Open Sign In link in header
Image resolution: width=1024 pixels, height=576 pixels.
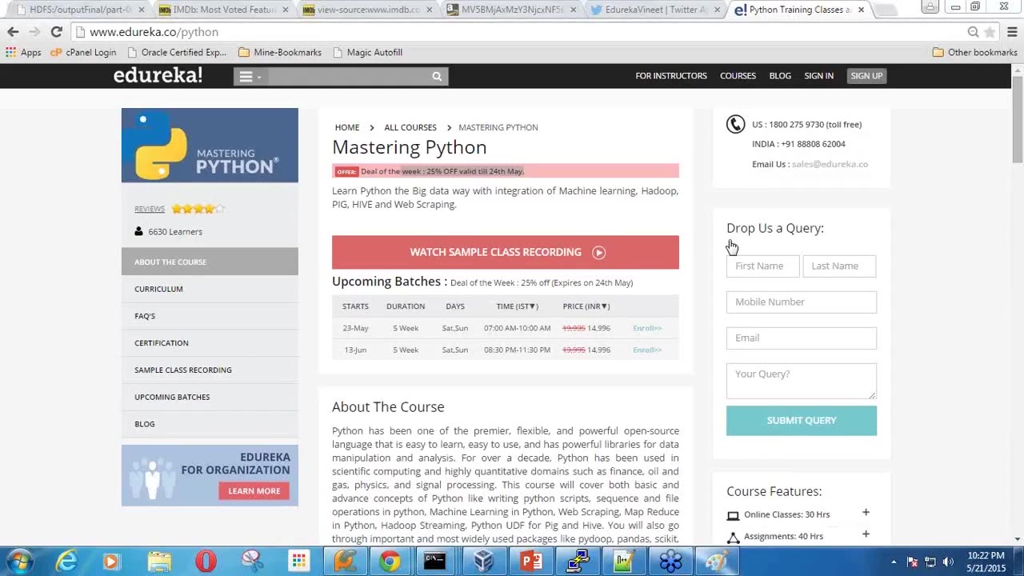coord(818,76)
